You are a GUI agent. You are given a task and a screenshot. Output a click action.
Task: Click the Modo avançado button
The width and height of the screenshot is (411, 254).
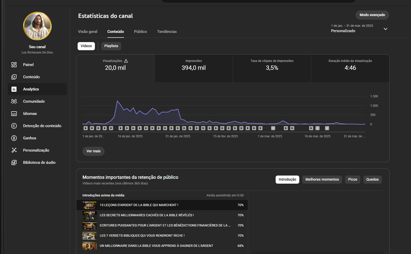pyautogui.click(x=372, y=15)
